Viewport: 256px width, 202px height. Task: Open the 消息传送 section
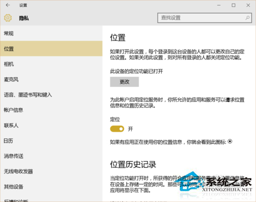(x=51, y=156)
